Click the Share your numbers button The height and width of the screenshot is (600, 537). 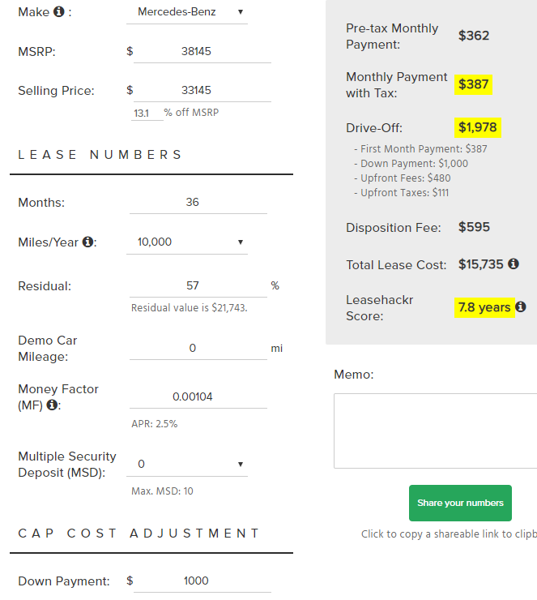(460, 503)
